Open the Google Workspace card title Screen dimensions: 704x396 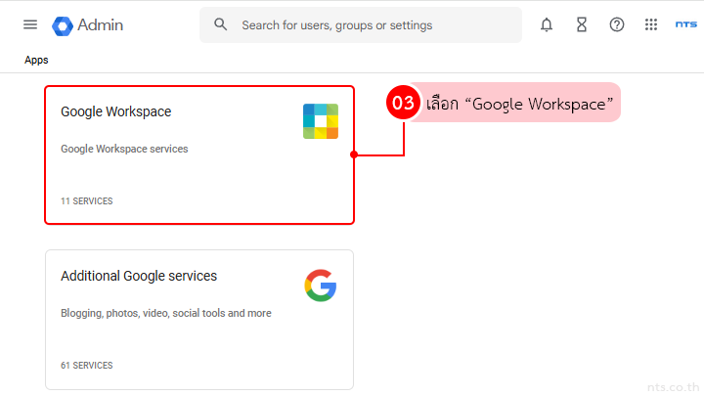coord(115,111)
